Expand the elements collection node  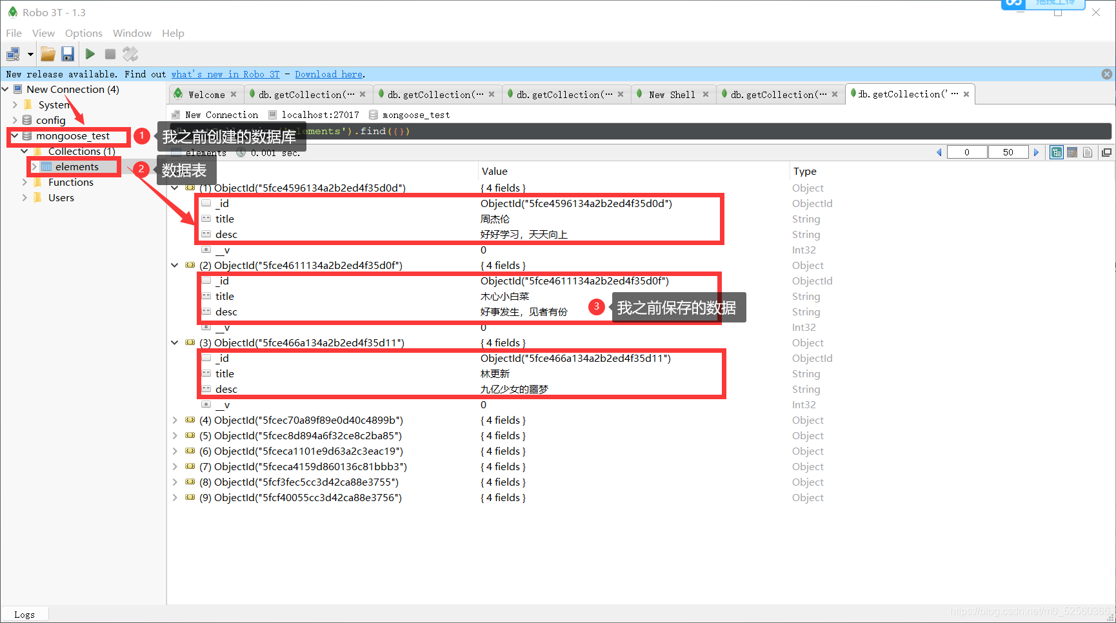tap(34, 166)
